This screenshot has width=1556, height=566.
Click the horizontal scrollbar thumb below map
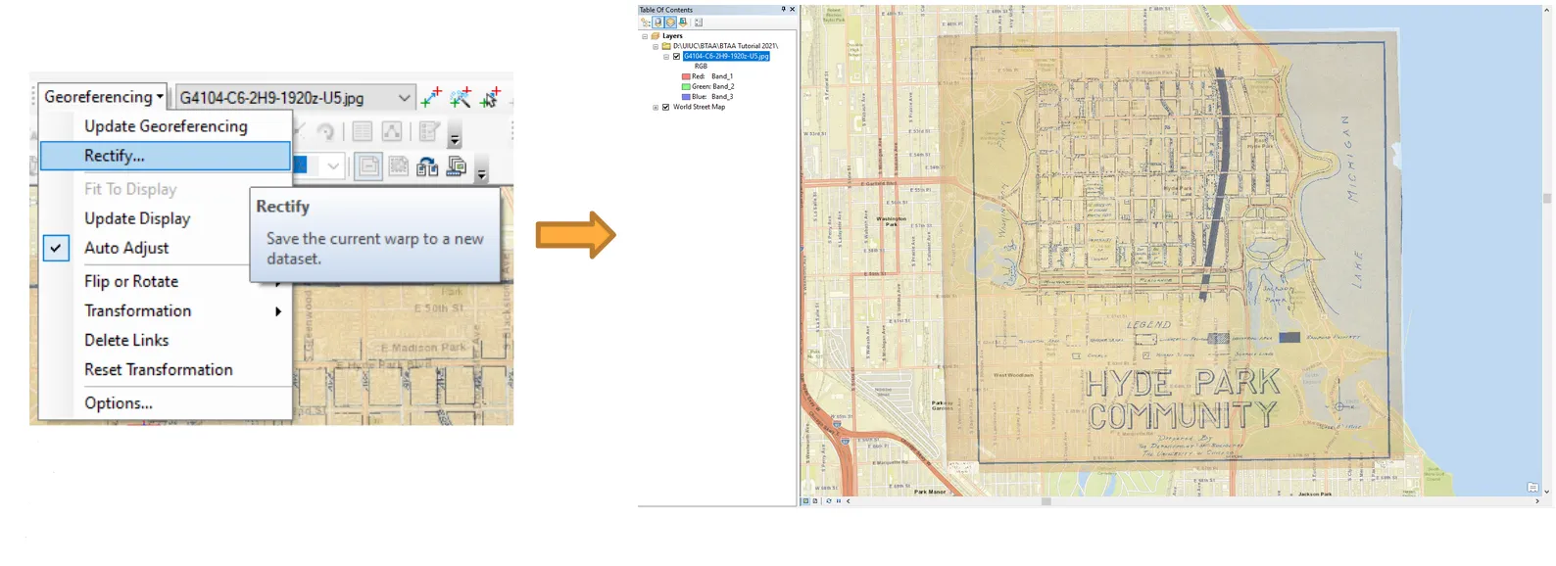[1045, 501]
